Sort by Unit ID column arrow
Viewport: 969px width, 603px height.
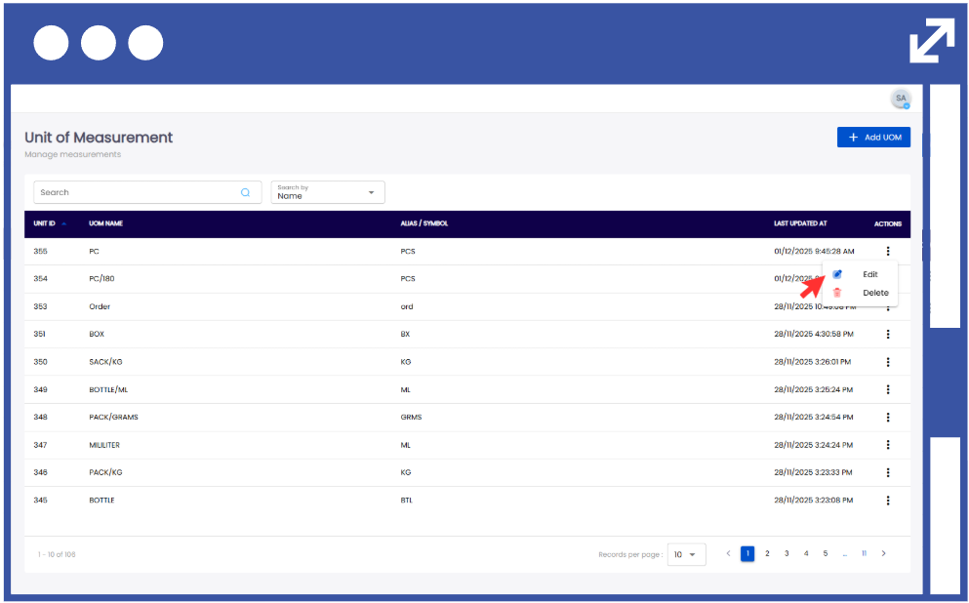(64, 224)
